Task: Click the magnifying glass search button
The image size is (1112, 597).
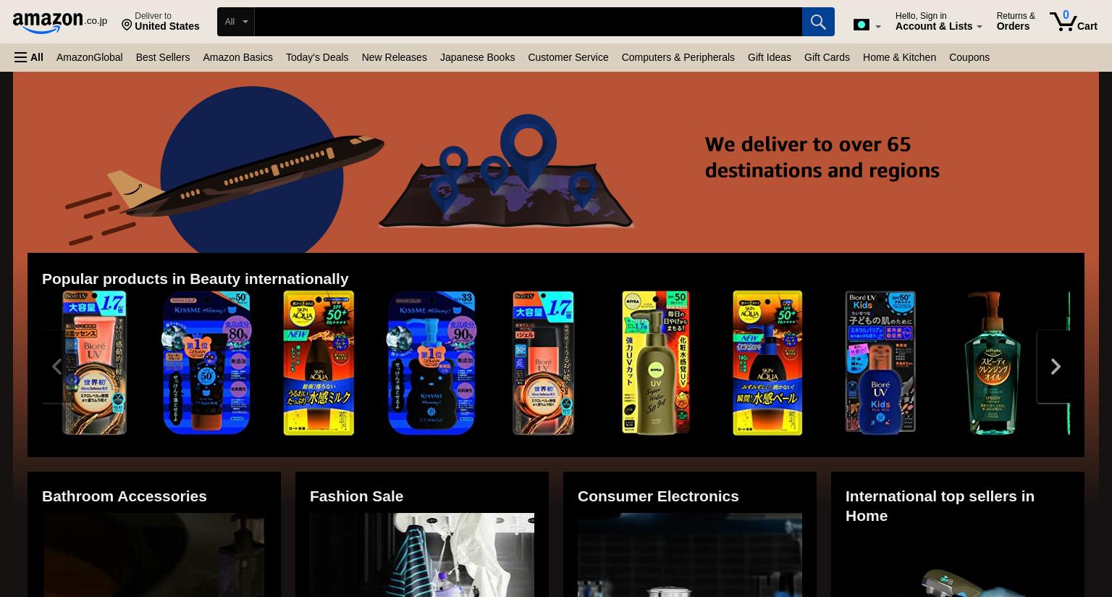Action: coord(818,22)
